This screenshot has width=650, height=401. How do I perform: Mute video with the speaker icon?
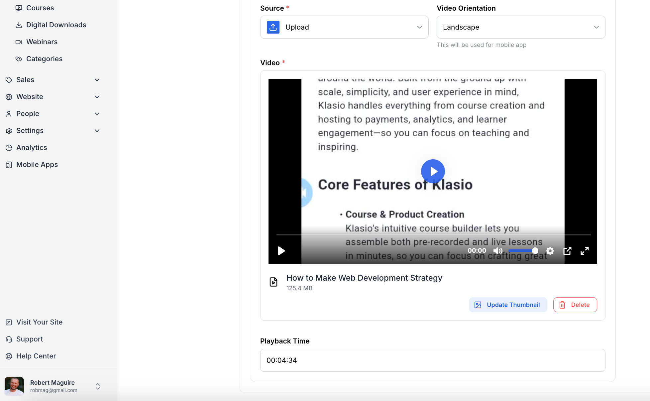coord(497,251)
